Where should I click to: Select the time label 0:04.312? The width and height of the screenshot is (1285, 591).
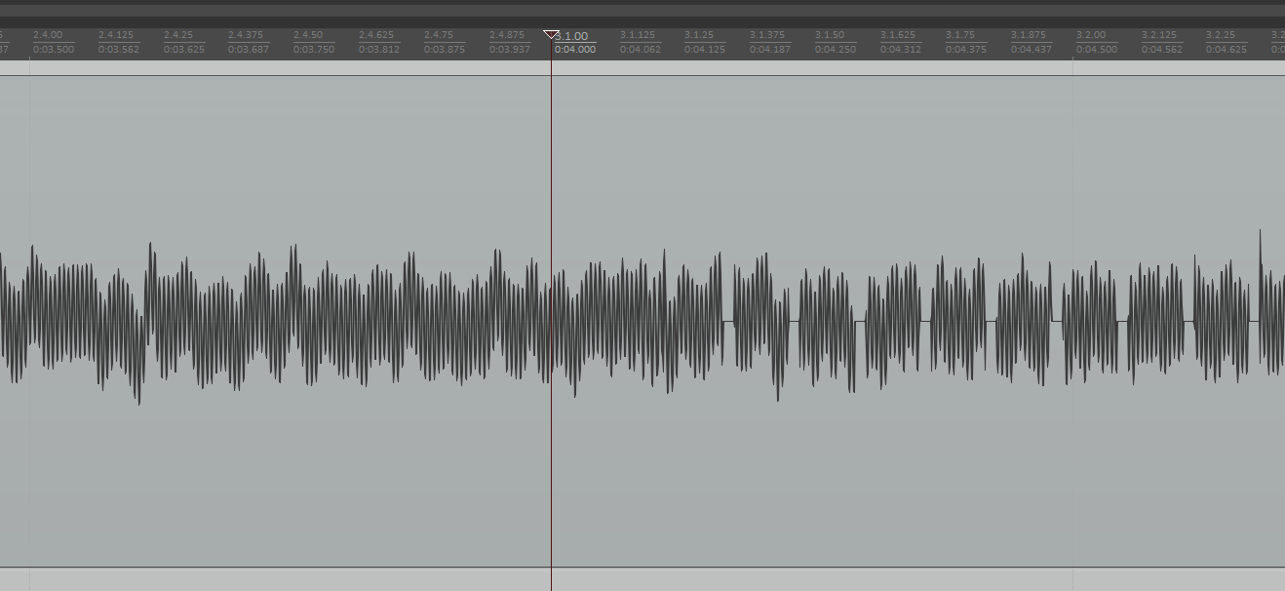click(901, 49)
